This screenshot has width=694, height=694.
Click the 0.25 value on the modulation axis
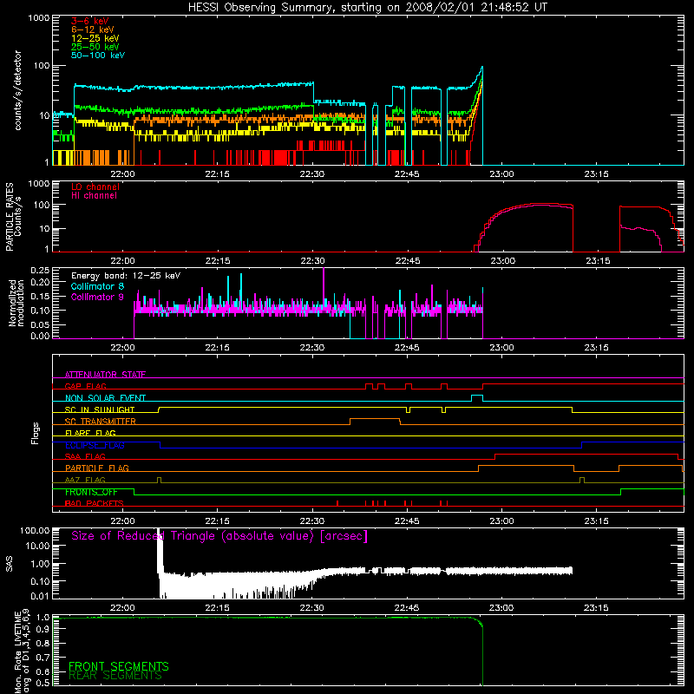pos(40,271)
